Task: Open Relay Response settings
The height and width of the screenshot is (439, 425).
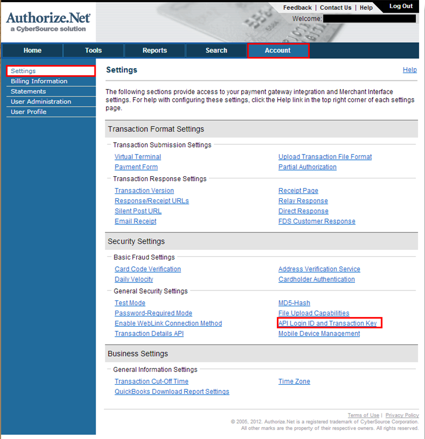Action: click(303, 201)
